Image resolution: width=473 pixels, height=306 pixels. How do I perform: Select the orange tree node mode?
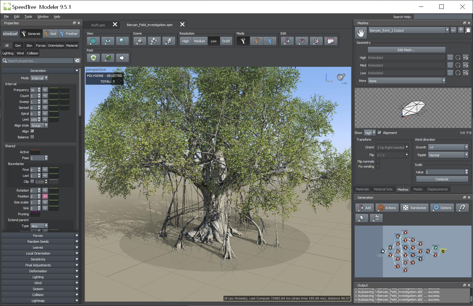[x=256, y=41]
